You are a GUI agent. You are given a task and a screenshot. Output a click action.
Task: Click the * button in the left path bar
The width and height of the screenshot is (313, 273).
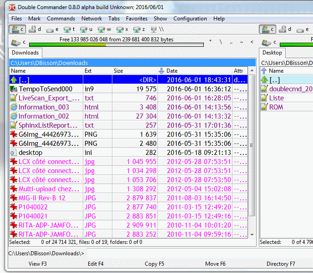(210, 42)
